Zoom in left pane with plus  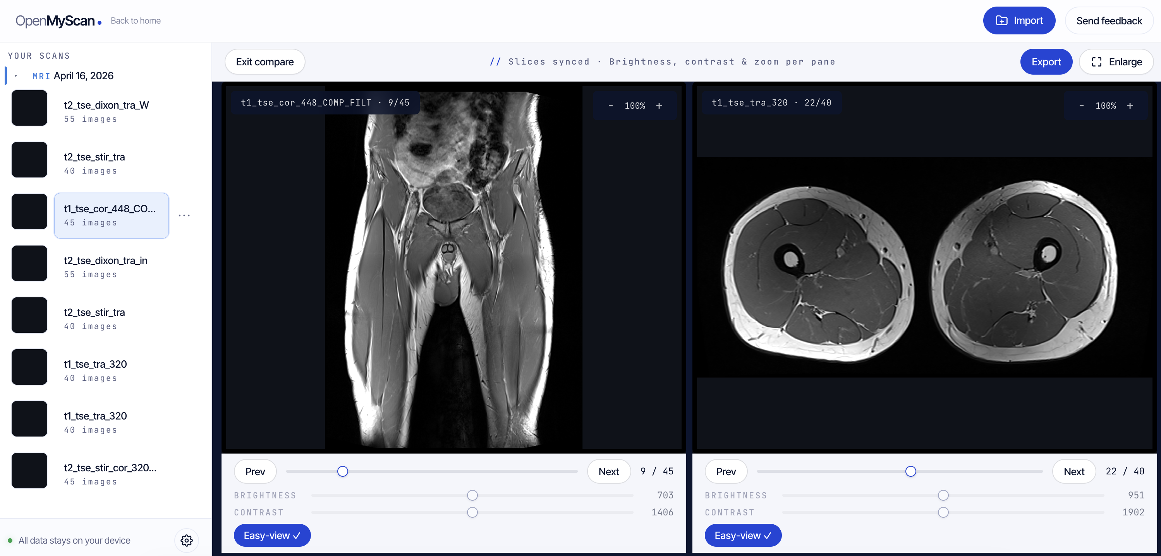point(659,106)
